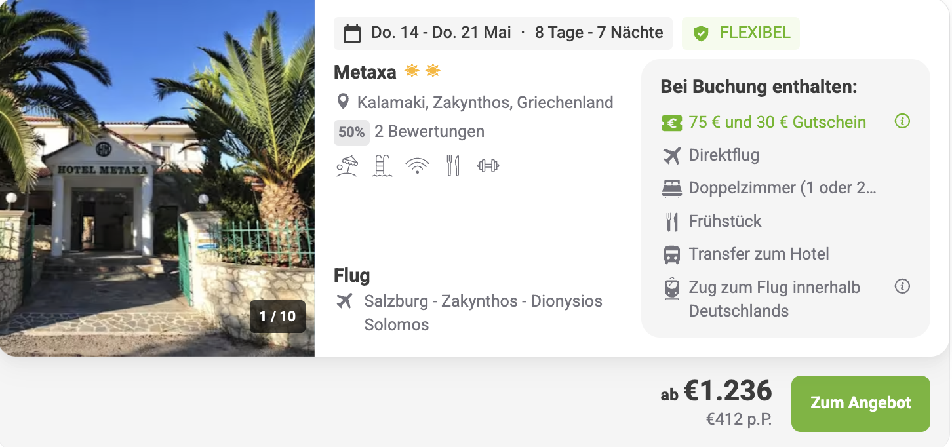Viewport: 952px width, 447px height.
Task: Click the info icon beside Gutschein offer
Action: coord(902,121)
